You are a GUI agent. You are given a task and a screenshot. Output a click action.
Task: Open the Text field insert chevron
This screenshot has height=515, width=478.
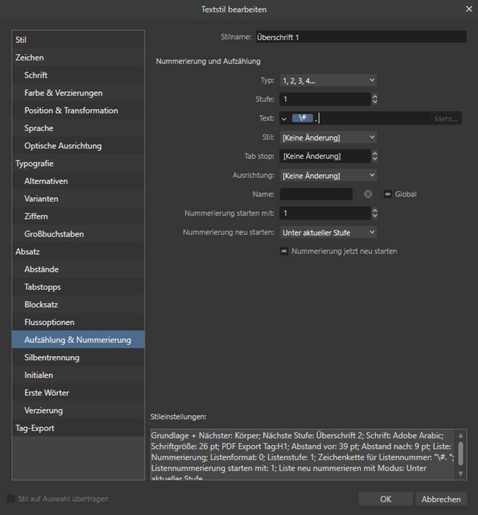coord(284,119)
